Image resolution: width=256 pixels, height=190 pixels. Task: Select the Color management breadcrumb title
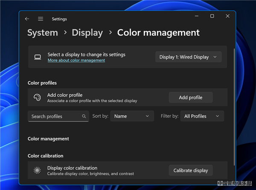(158, 33)
